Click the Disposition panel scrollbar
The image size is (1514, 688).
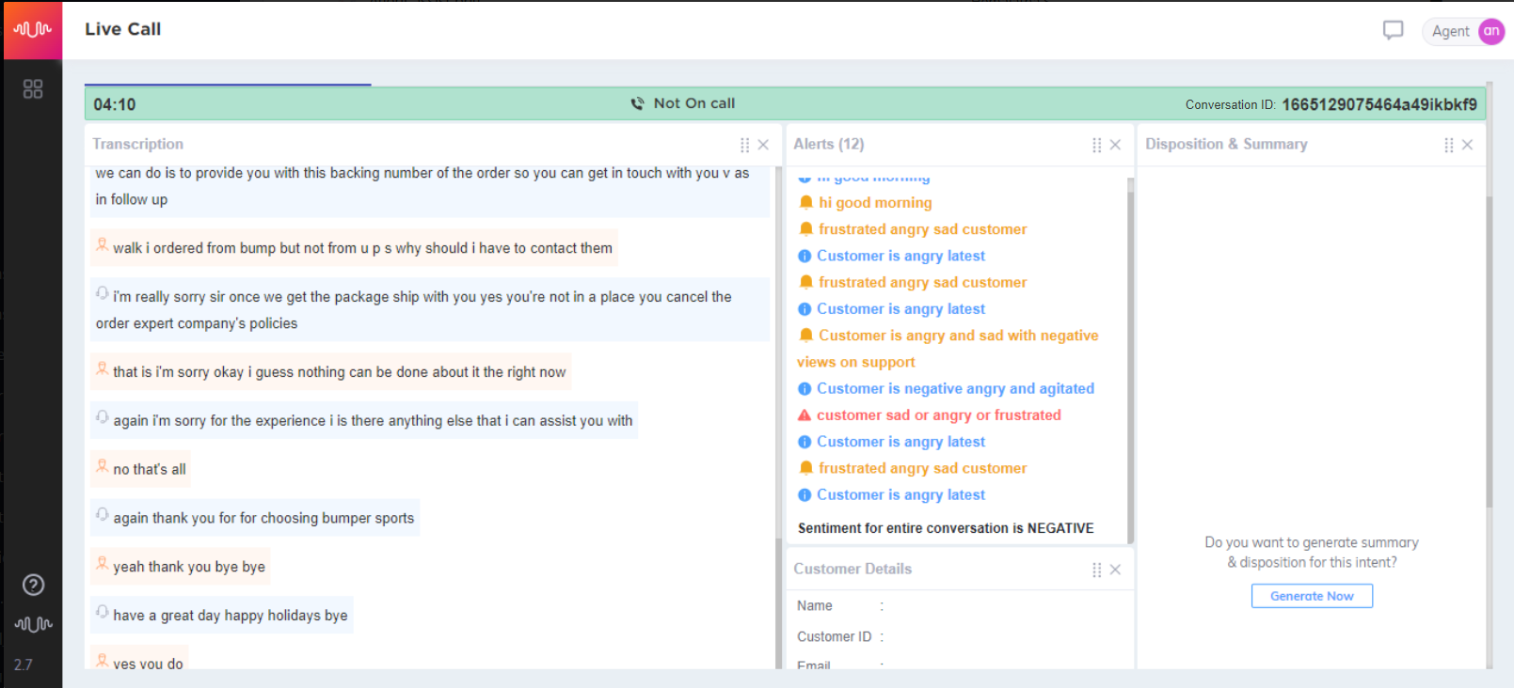tap(1490, 352)
